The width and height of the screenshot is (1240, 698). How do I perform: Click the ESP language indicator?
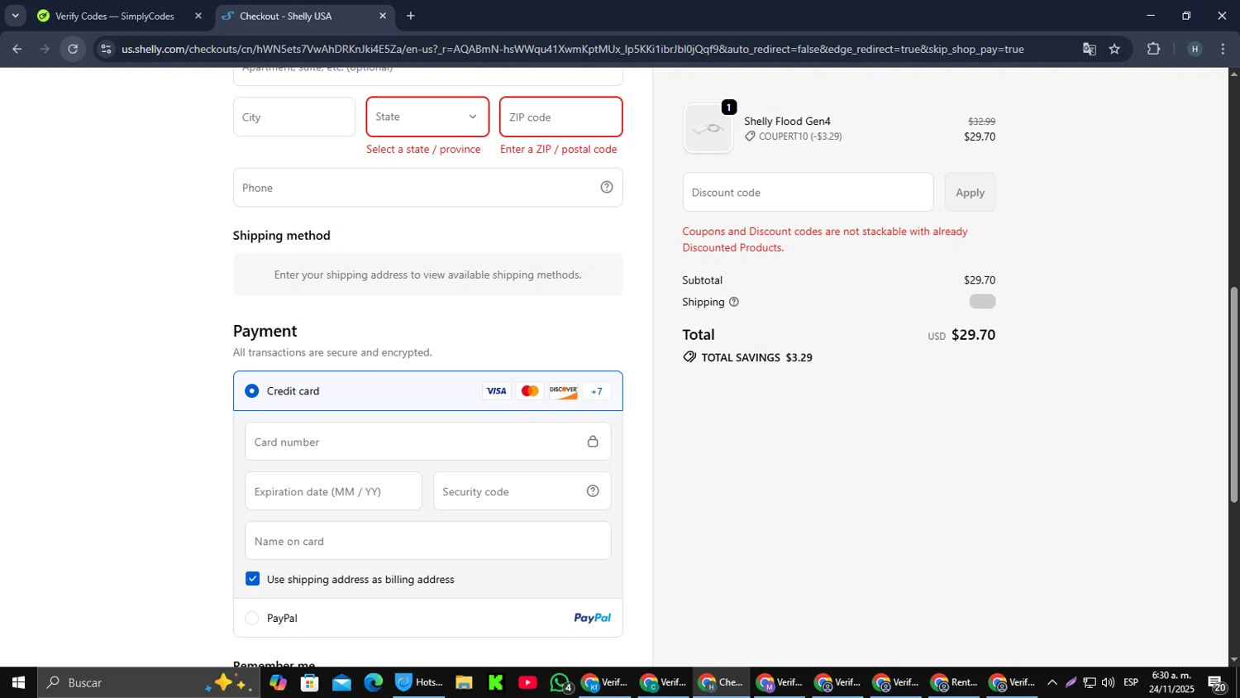tap(1131, 682)
